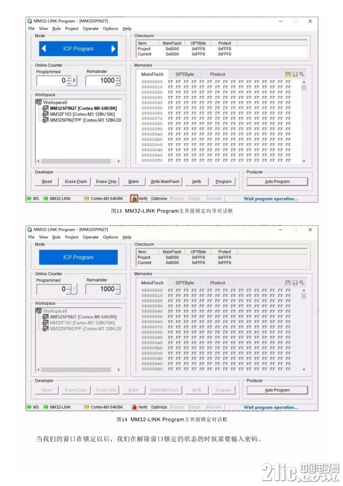Increase the Programmed counter in the unlocked window
The width and height of the screenshot is (343, 486).
69,78
